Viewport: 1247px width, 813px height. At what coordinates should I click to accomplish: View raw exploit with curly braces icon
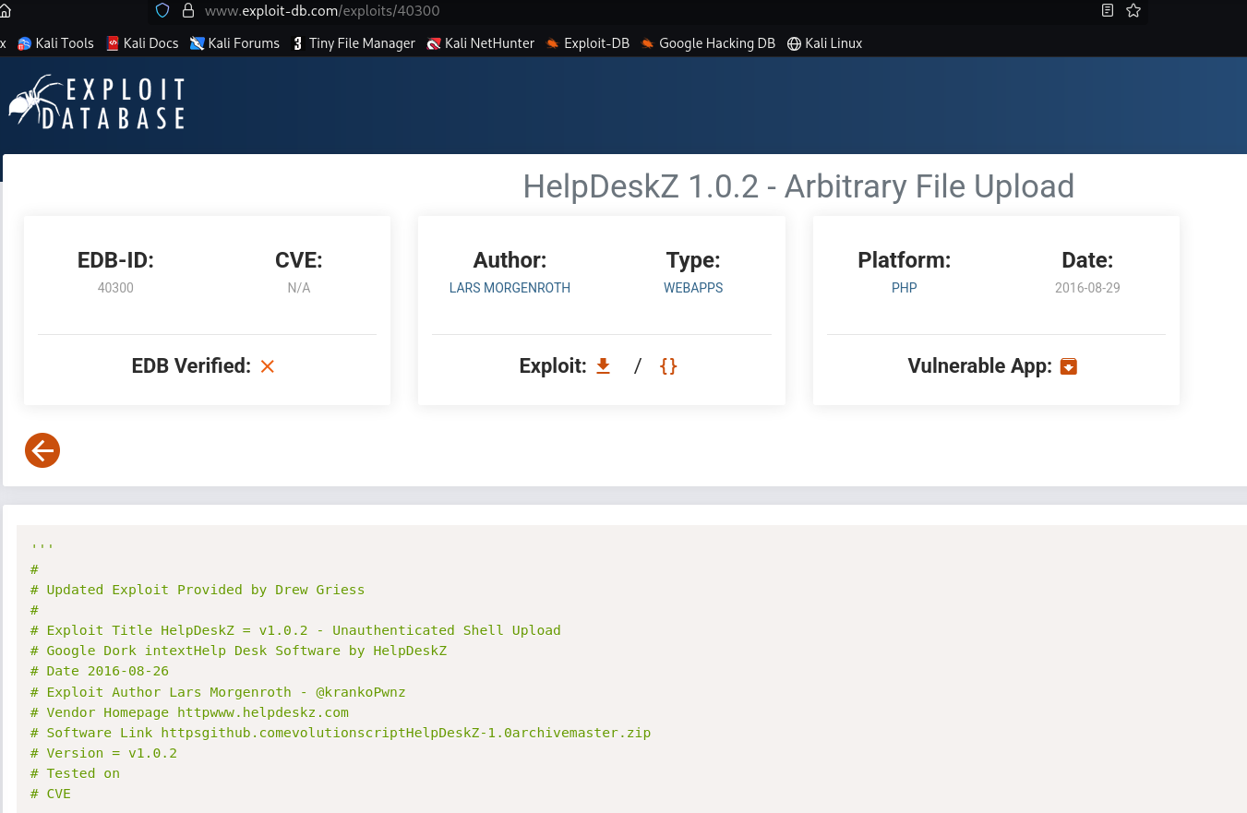tap(668, 366)
